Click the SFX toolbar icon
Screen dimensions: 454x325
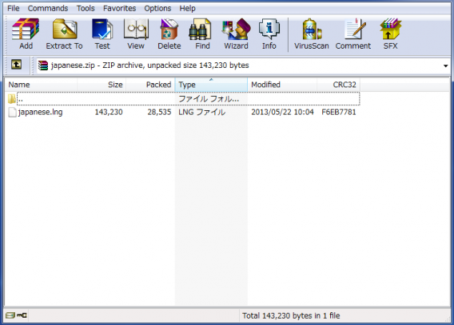(x=390, y=34)
